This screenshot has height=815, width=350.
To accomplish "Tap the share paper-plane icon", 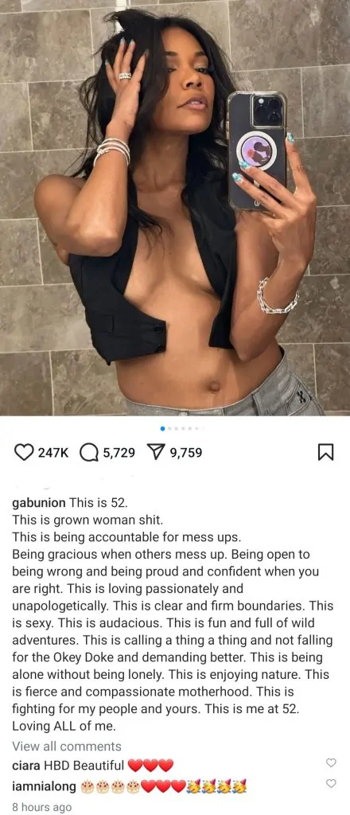I will click(x=156, y=453).
